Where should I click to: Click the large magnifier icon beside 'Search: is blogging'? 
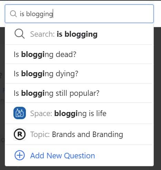pos(20,34)
